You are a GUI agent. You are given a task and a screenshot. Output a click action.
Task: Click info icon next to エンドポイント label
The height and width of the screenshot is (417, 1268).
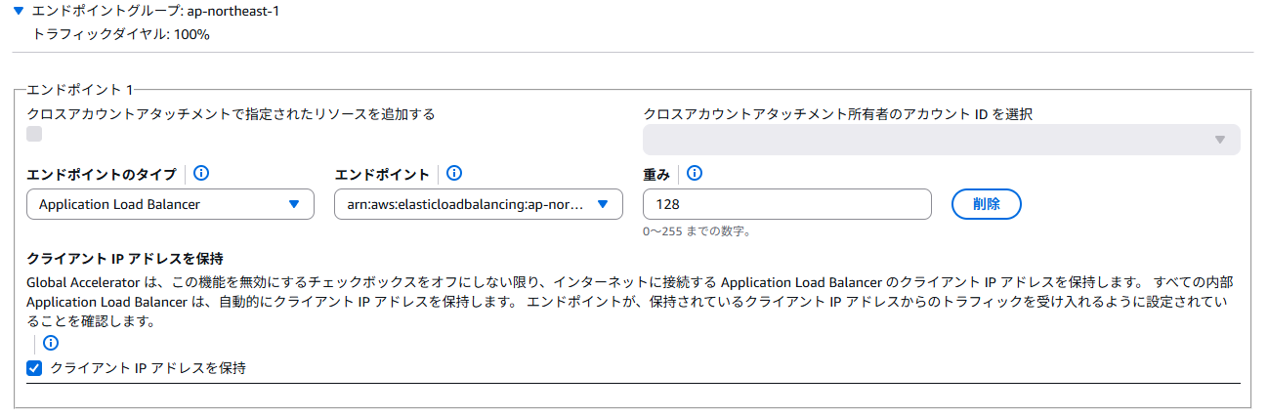pos(454,174)
